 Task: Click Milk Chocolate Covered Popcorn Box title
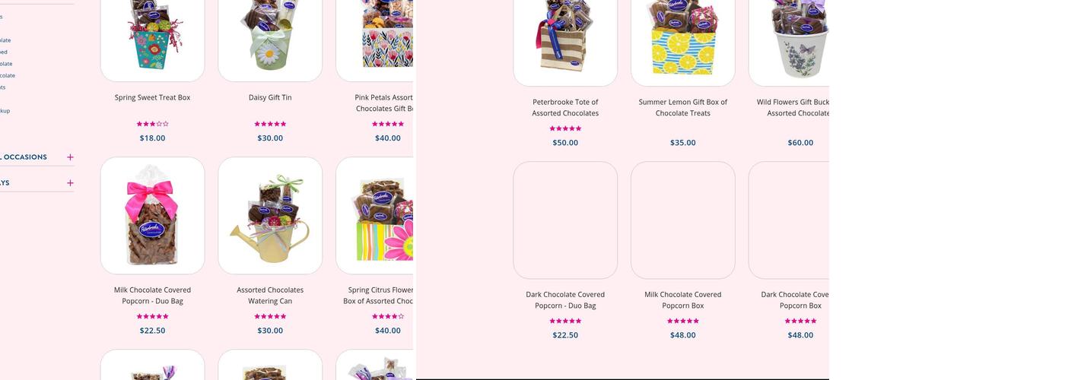pyautogui.click(x=683, y=300)
